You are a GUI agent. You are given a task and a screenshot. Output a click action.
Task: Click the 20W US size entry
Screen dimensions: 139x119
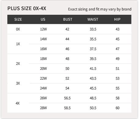pos(43,69)
